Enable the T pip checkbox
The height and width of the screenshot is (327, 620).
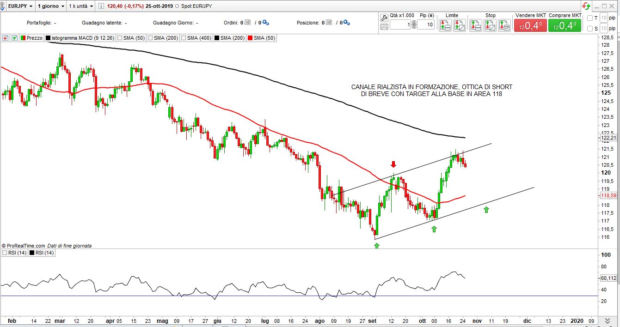[589, 18]
